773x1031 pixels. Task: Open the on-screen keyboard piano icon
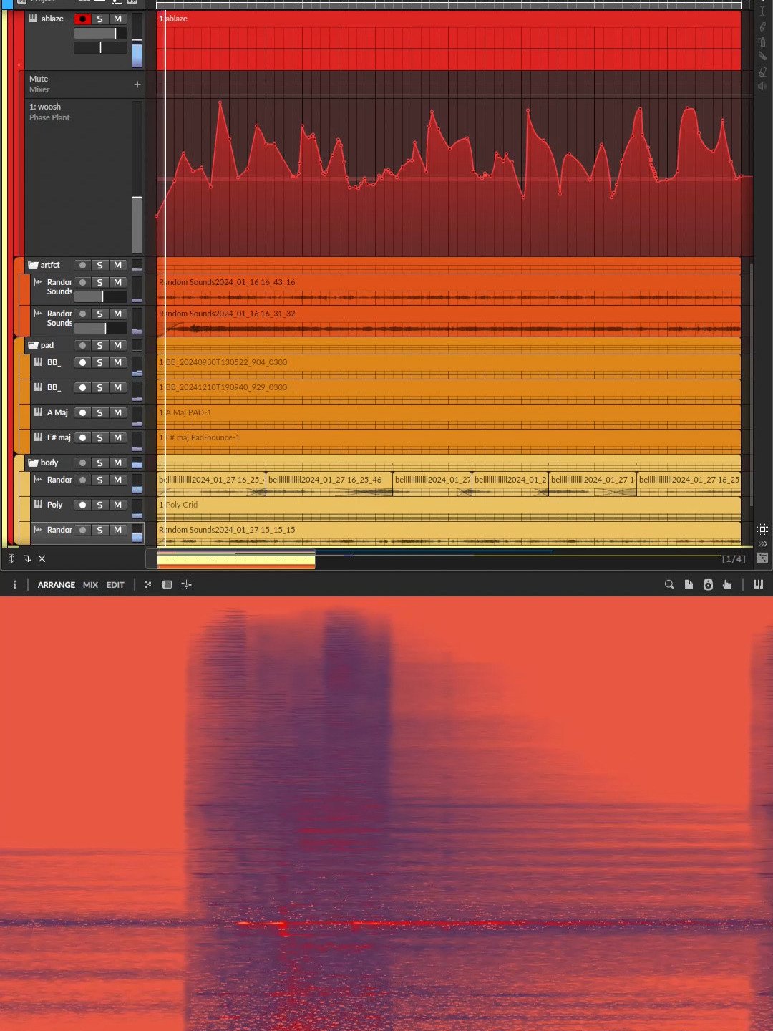click(x=758, y=585)
